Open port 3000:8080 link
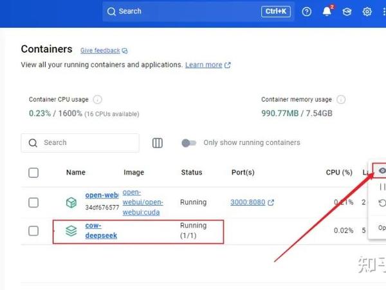Image resolution: width=386 pixels, height=290 pixels. 248,202
